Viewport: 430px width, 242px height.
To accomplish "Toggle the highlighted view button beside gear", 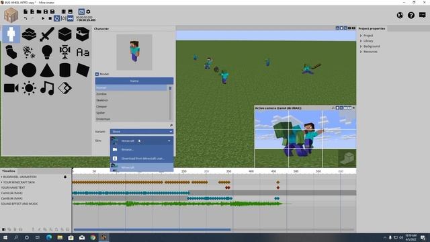I will (x=81, y=11).
